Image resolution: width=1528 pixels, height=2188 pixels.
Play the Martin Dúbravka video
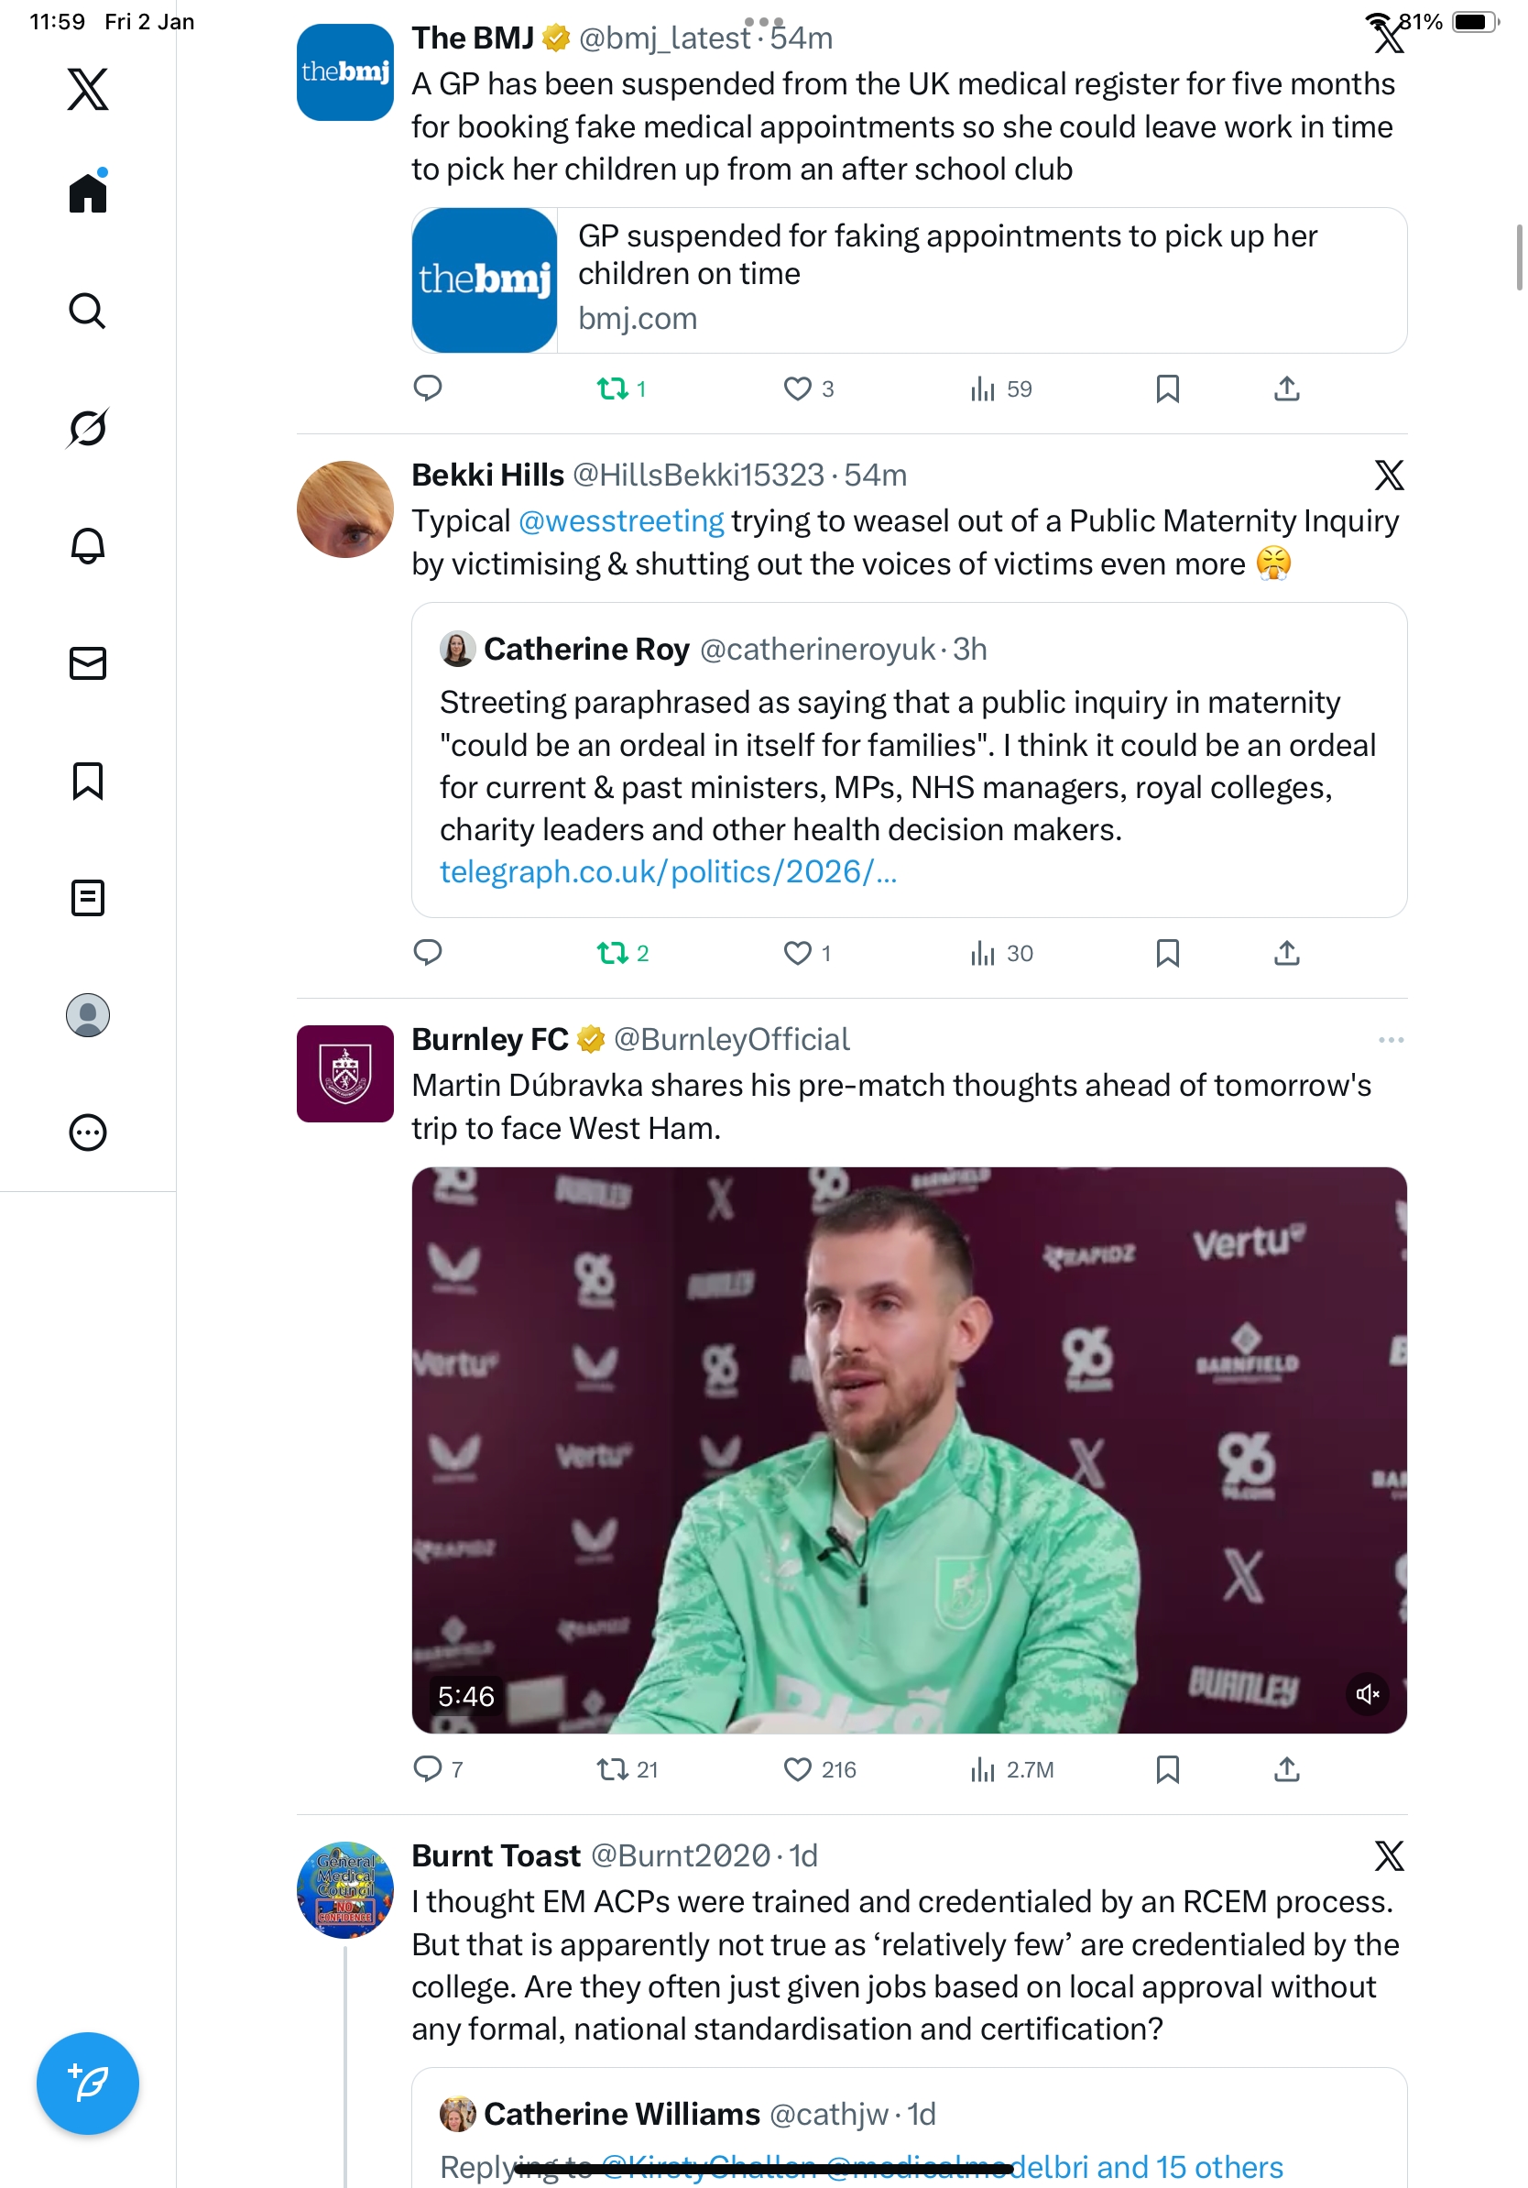point(908,1449)
